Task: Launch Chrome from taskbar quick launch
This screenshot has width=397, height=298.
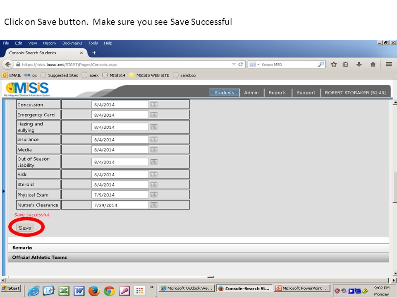Action: (109, 291)
